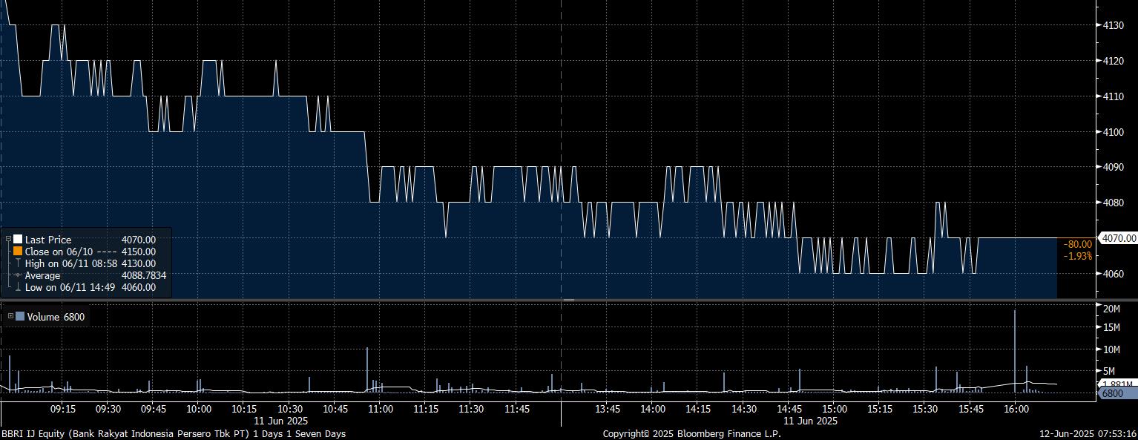Click the orange Close on 06/10 swatch
The height and width of the screenshot is (440, 1138).
click(18, 252)
